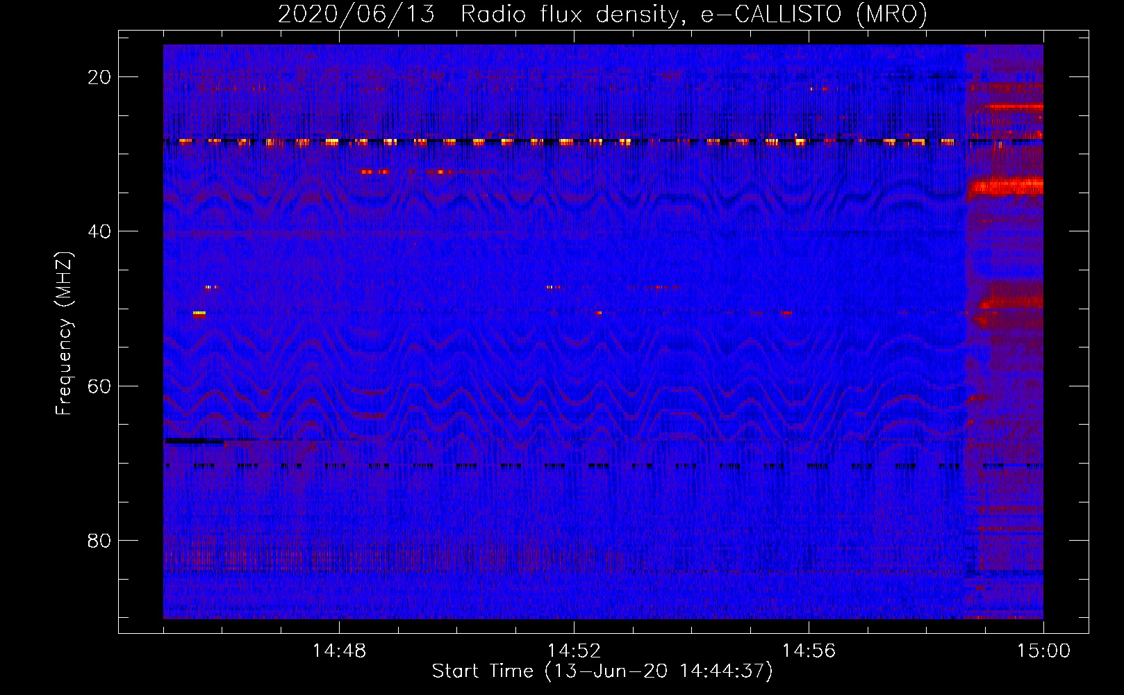Click the plot title 'Radio flux density, e-CALLISTO (MRO)'
The width and height of the screenshot is (1124, 695).
point(693,14)
